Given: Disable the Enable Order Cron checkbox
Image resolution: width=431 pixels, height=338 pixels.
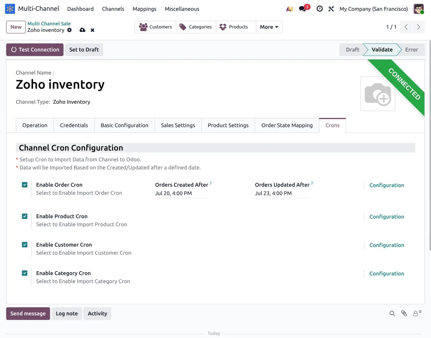Looking at the screenshot, I should click(x=24, y=185).
